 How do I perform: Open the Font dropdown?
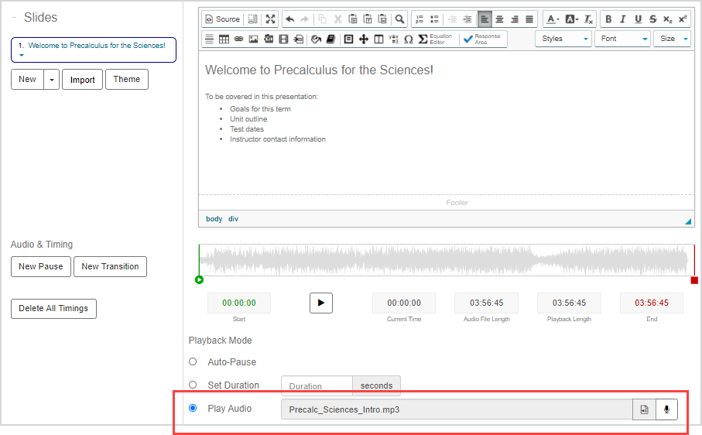click(622, 39)
